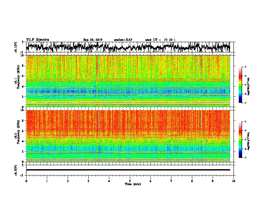Select the "start UT = 15:10:1" header text

tap(160, 40)
